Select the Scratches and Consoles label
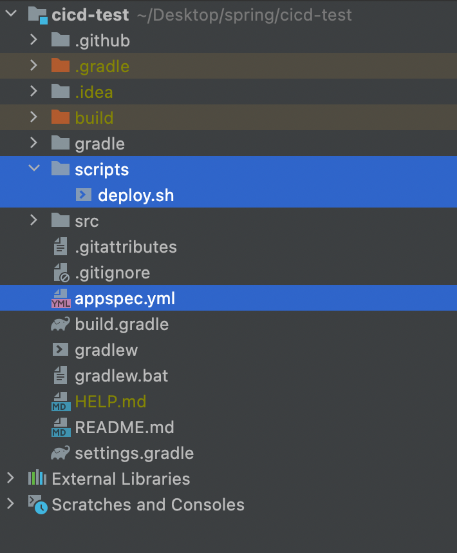This screenshot has height=553, width=457. pos(148,505)
